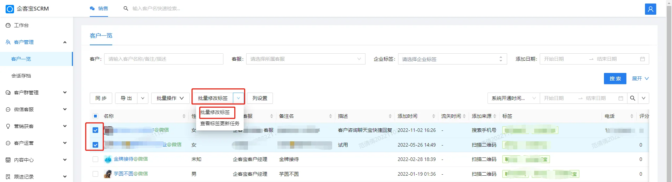Click the 开始日期 field in 添加日期
This screenshot has width=672, height=182.
565,59
